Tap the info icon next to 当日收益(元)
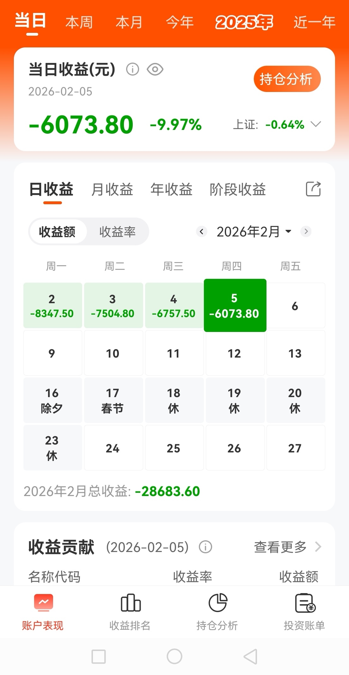Viewport: 349px width, 675px height. pos(133,69)
